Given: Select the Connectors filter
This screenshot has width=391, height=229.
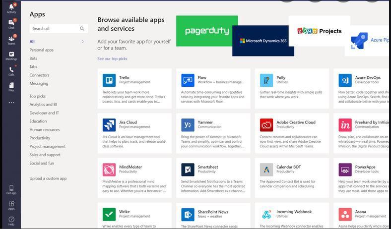Looking at the screenshot, I should pyautogui.click(x=39, y=75).
